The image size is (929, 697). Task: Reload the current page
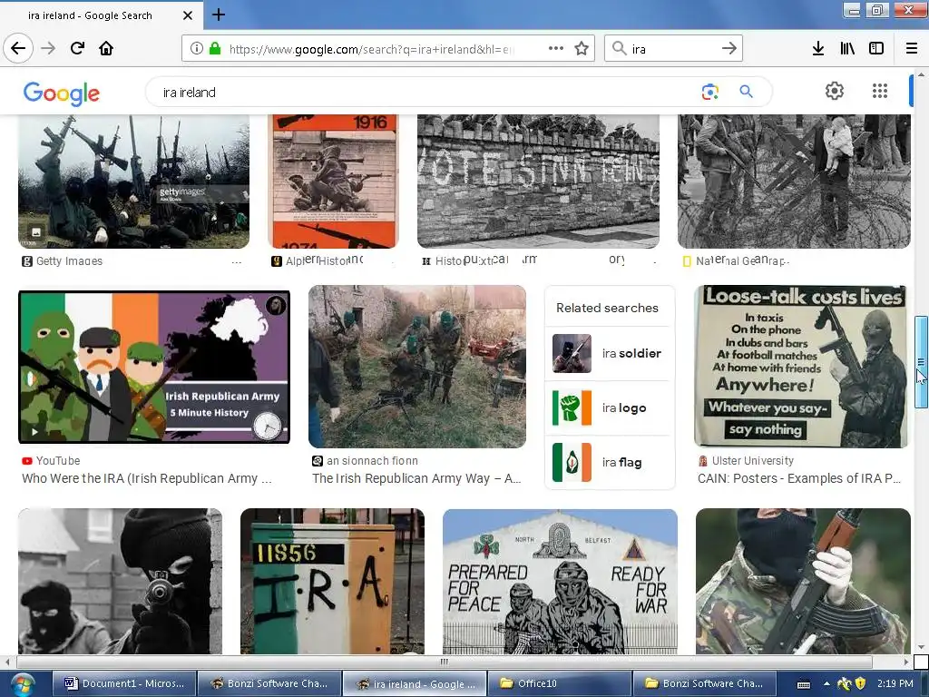78,48
